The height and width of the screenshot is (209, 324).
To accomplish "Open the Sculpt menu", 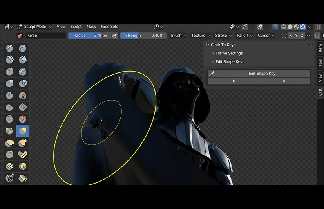I will 76,27.
